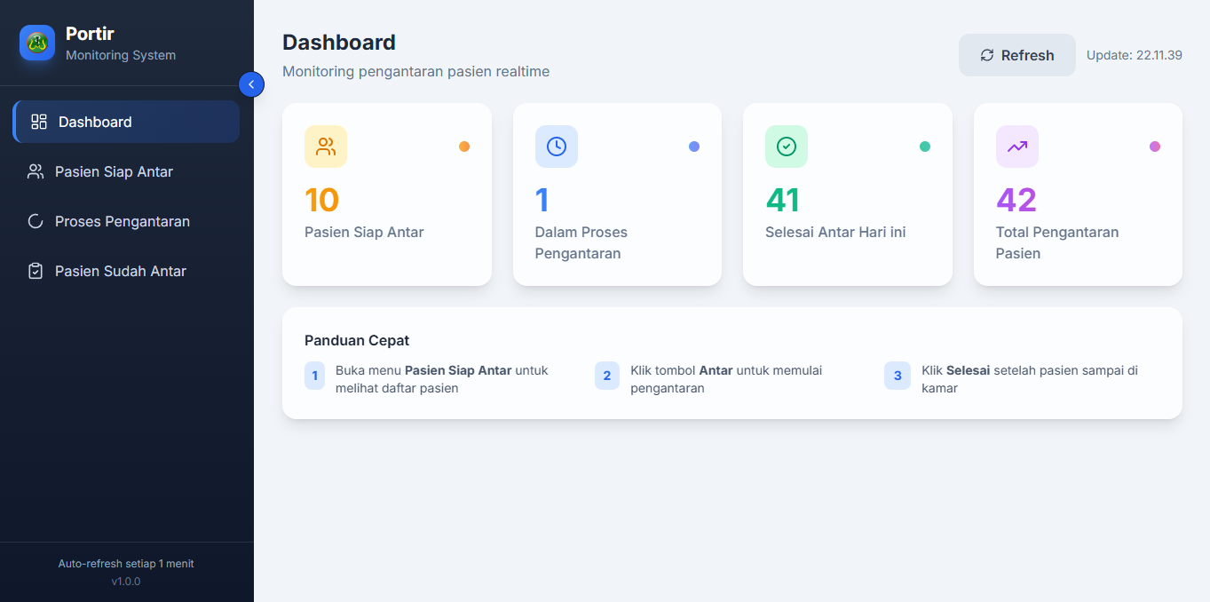Click the 'Monitoring pengantaran pasien realtime' subtitle

click(x=415, y=71)
